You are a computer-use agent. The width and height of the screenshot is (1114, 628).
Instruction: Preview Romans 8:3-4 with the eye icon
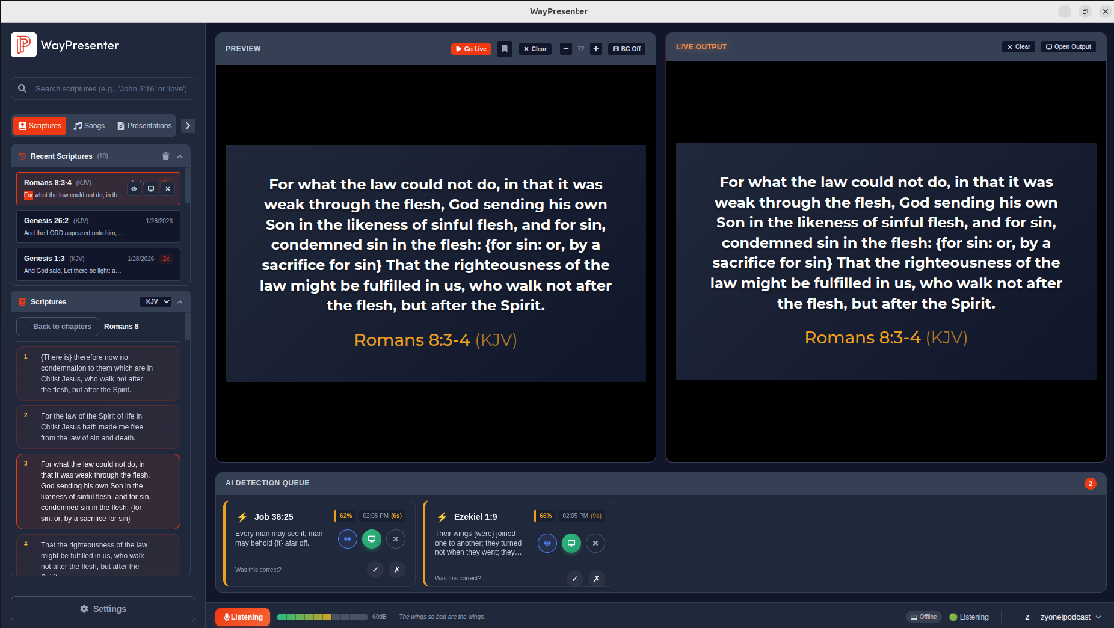pyautogui.click(x=134, y=189)
